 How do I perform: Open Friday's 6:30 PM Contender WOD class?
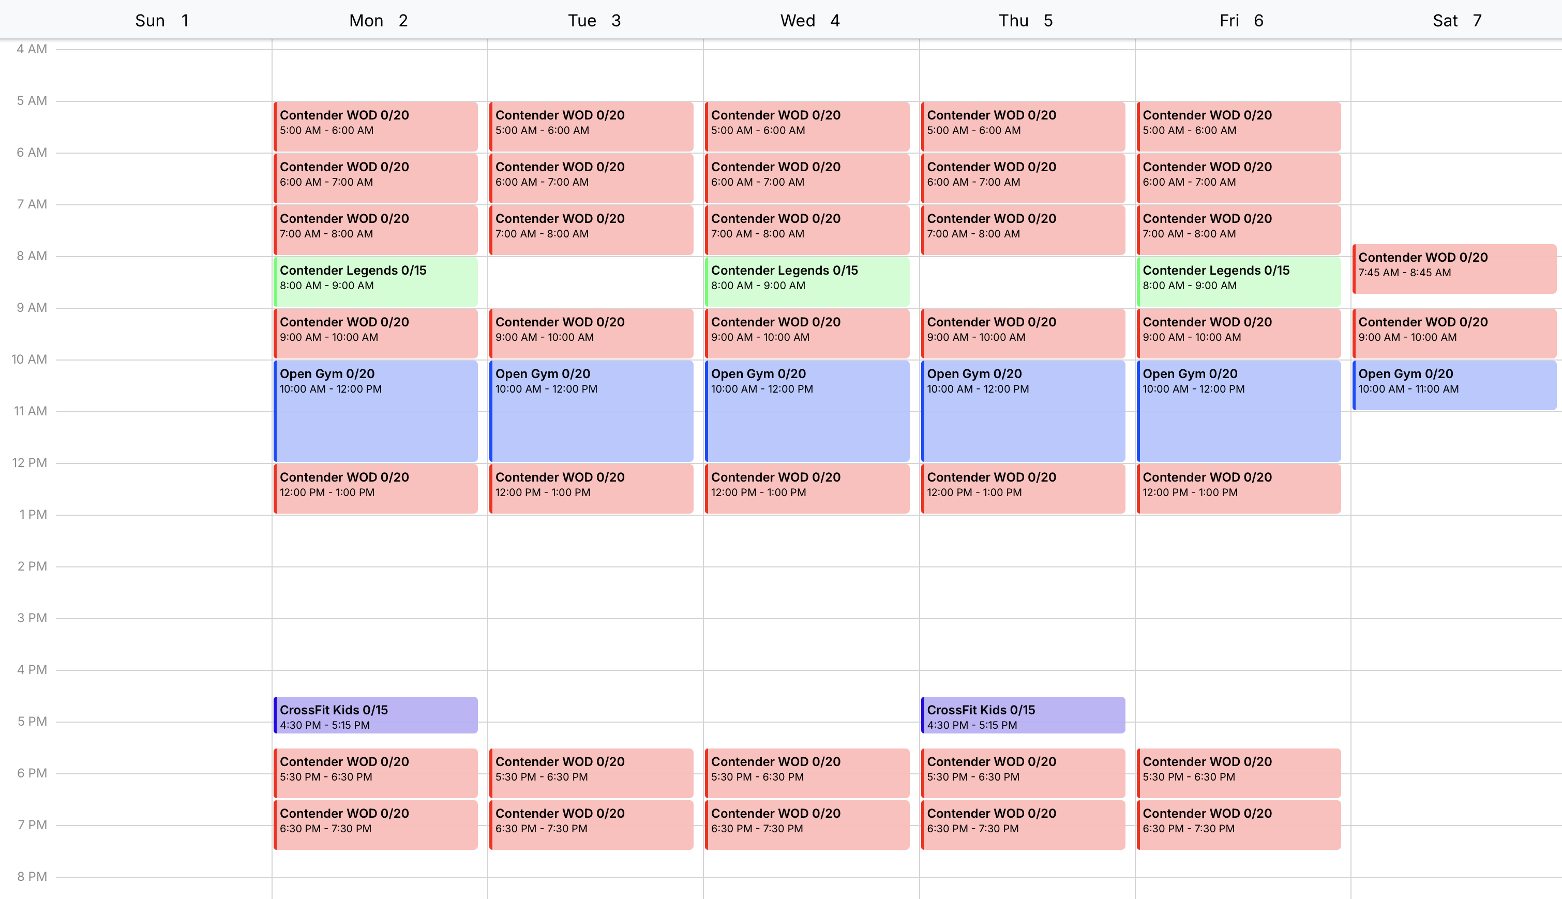[x=1239, y=825]
